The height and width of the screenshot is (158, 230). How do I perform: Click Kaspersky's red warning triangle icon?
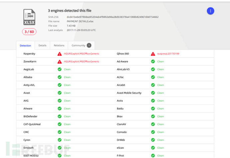(60, 54)
